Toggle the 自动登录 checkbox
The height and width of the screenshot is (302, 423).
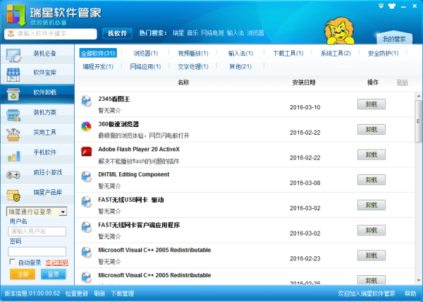(13, 262)
